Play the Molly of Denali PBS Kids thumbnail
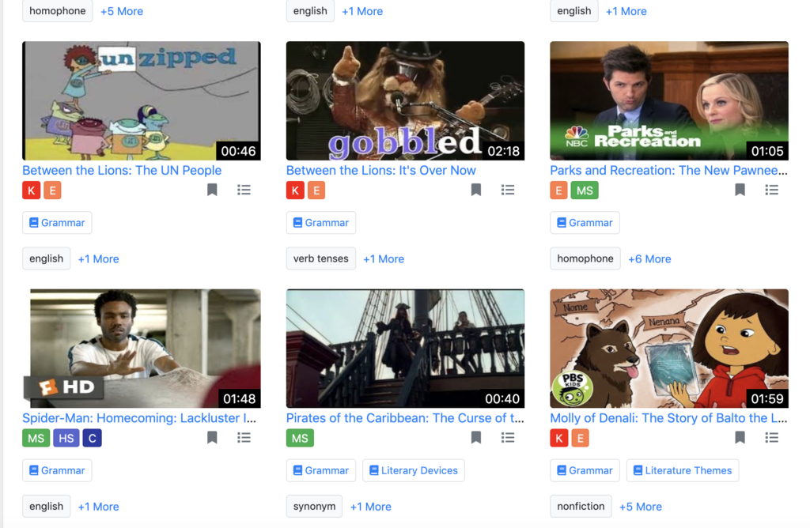The width and height of the screenshot is (810, 528). [669, 349]
